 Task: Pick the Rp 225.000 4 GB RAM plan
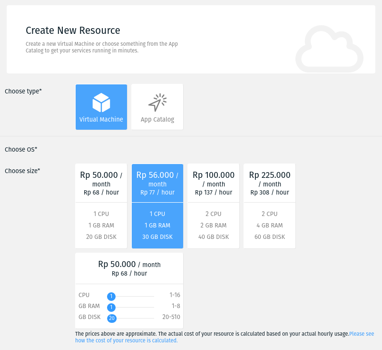pos(269,206)
